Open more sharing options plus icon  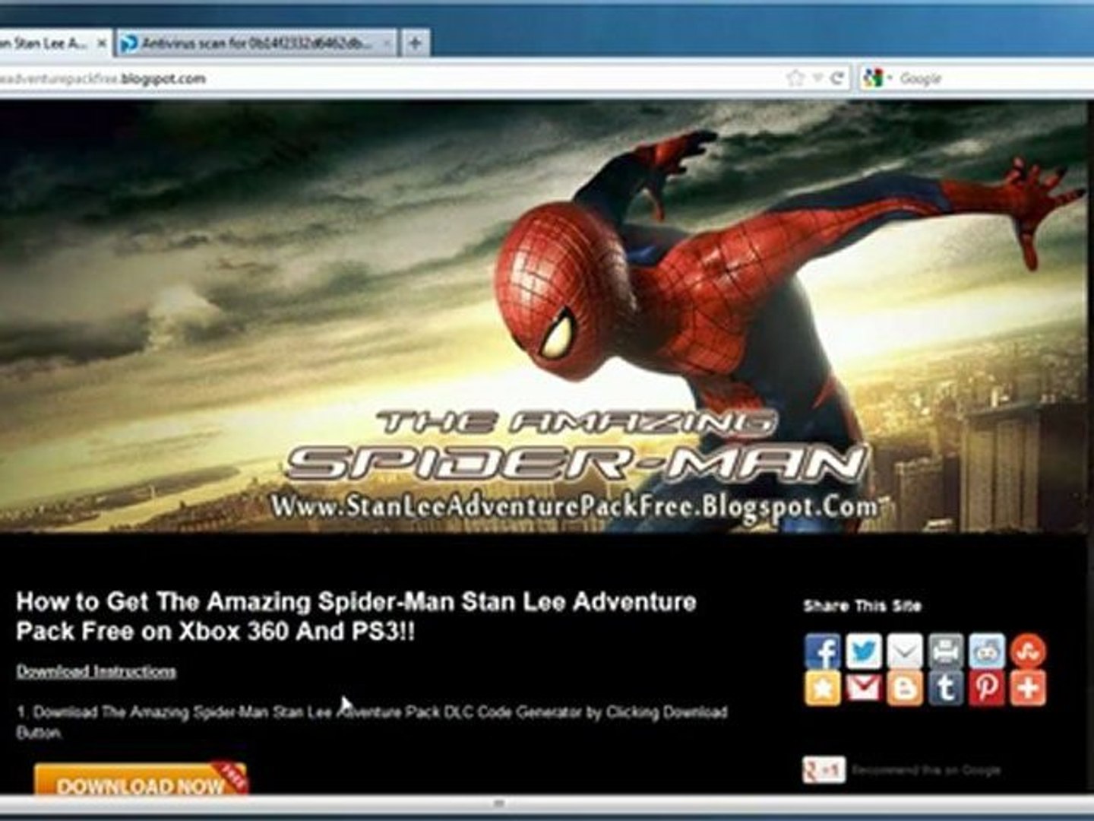coord(1028,688)
